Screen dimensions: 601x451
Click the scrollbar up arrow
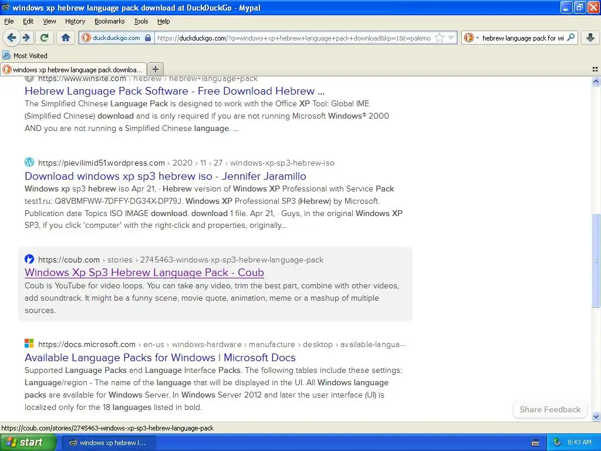coord(596,81)
